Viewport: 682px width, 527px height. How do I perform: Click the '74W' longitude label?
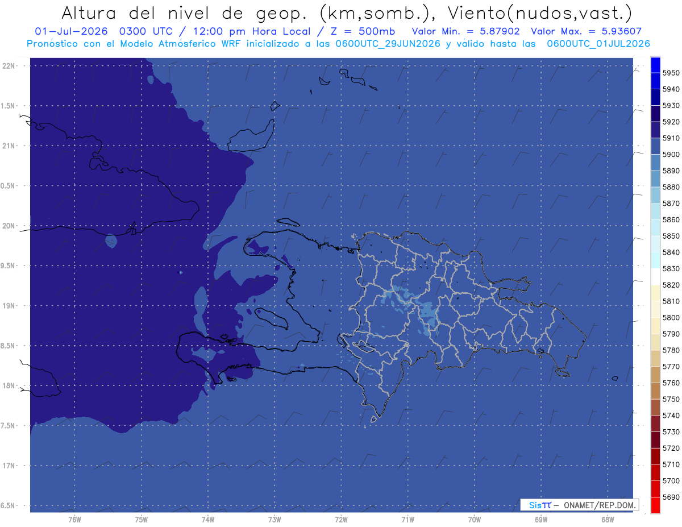coord(207,520)
